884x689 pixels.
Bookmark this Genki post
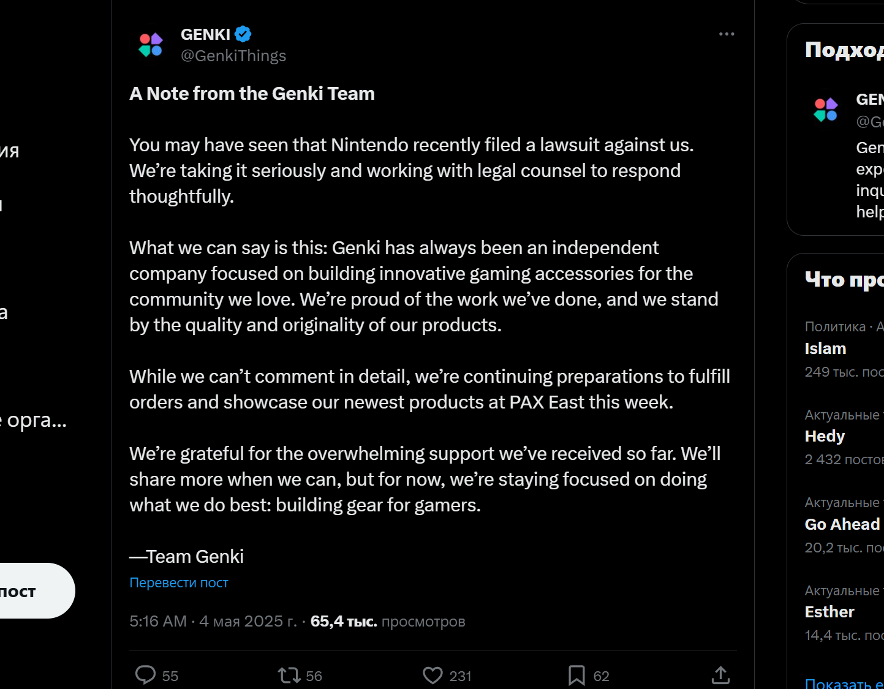click(576, 675)
